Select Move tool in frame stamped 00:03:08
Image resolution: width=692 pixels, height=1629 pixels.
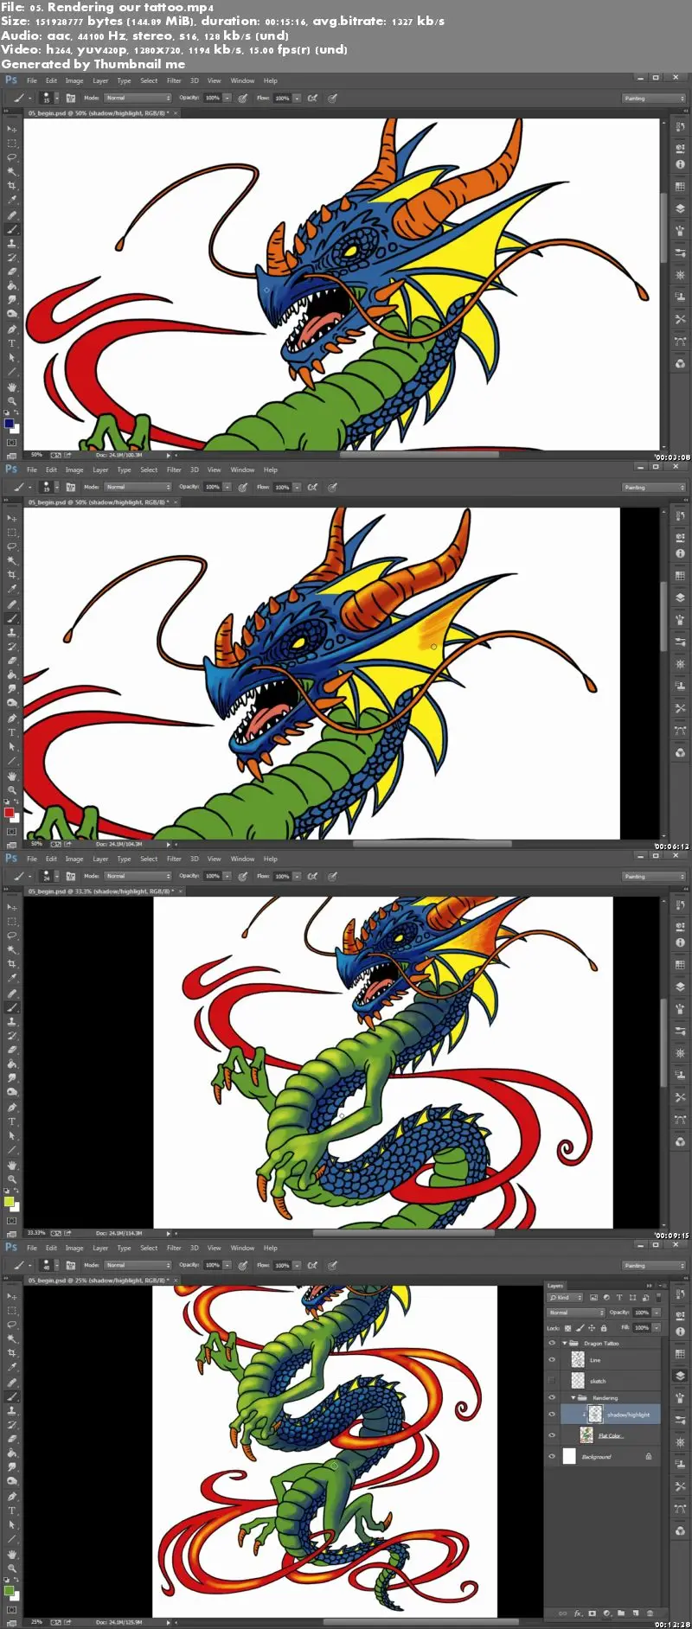coord(12,129)
